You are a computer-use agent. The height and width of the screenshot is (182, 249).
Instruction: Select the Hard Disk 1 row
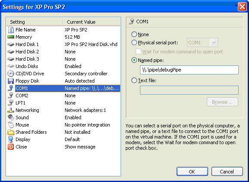(x=63, y=44)
